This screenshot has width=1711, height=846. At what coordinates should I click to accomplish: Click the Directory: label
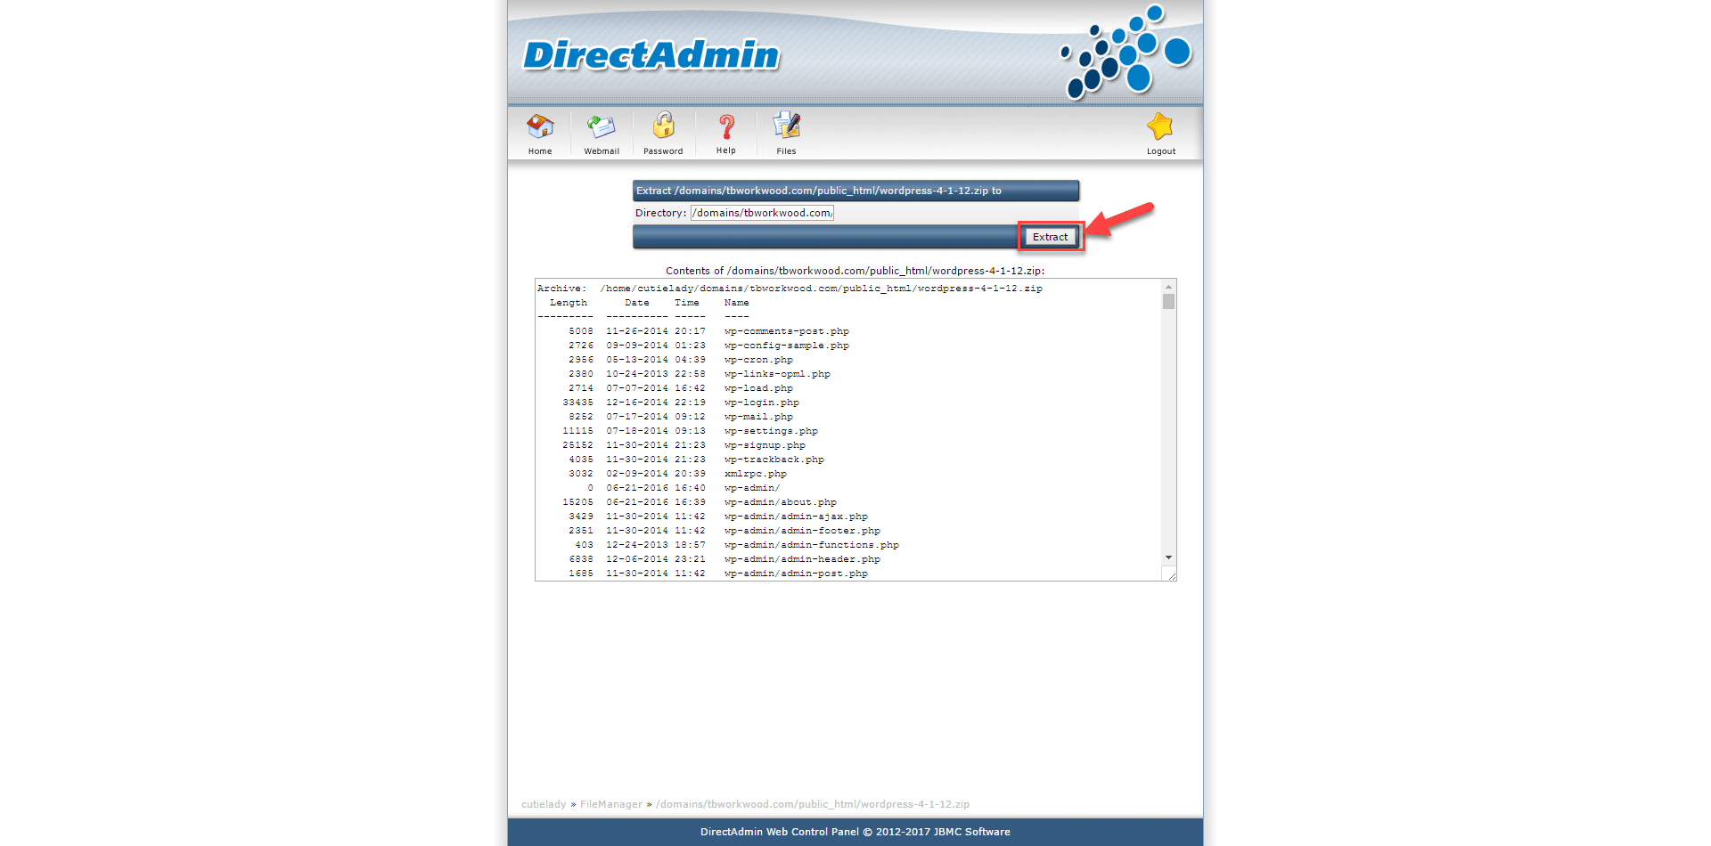(x=661, y=213)
